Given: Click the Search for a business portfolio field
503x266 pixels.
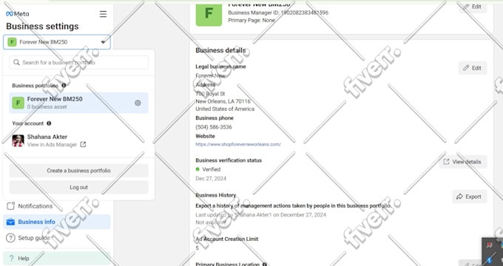Looking at the screenshot, I should 78,63.
